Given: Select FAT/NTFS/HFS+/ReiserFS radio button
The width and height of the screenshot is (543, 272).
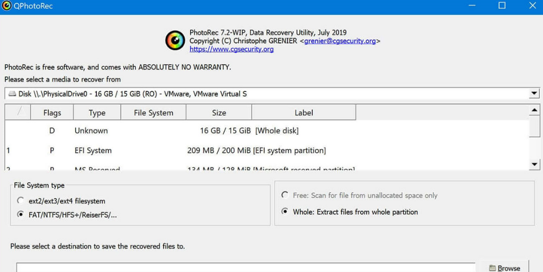Looking at the screenshot, I should (20, 215).
